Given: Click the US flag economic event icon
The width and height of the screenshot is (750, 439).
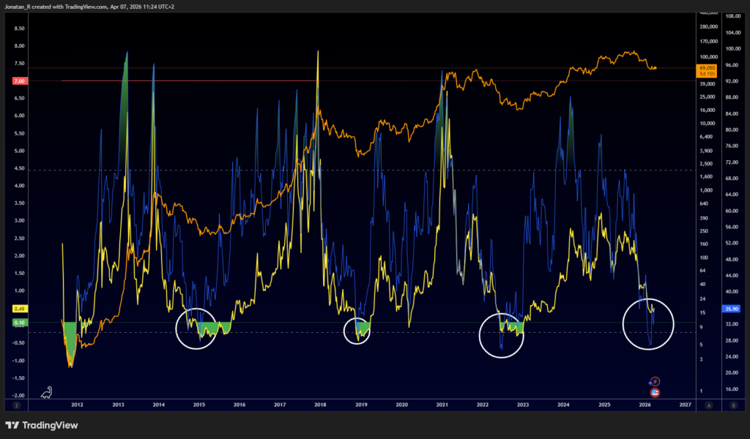Looking at the screenshot, I should click(655, 393).
